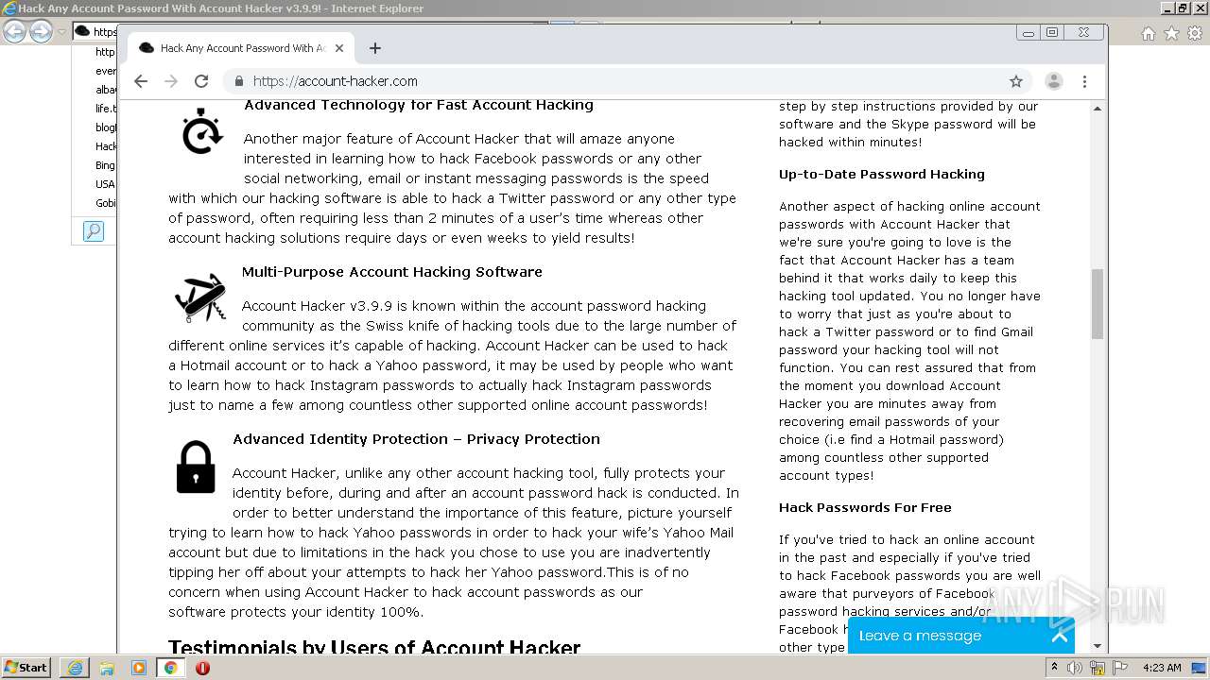Click the page scrollbar thumb
The width and height of the screenshot is (1210, 680).
(x=1098, y=304)
